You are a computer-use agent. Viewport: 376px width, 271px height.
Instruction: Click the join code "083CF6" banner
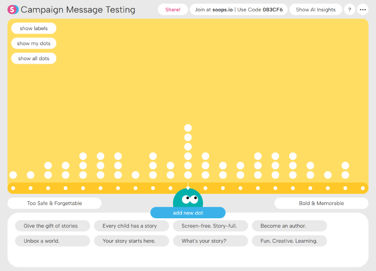(239, 9)
